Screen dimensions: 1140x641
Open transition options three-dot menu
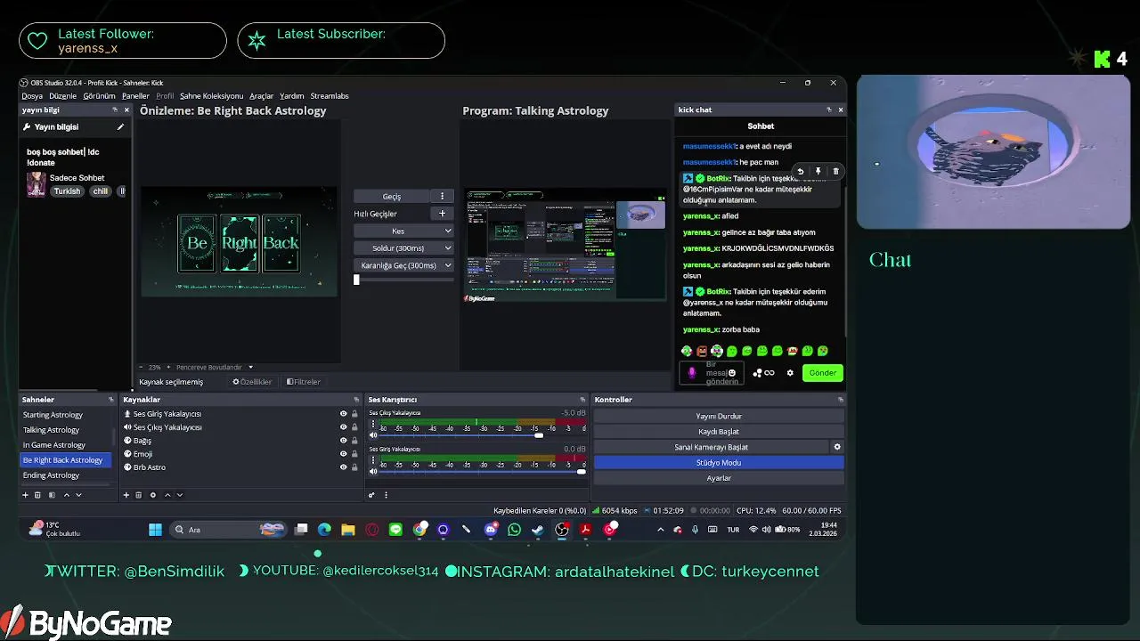point(442,196)
